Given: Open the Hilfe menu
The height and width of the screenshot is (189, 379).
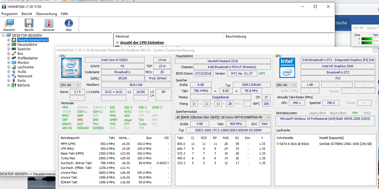Looking at the screenshot, I should pyautogui.click(x=64, y=14).
